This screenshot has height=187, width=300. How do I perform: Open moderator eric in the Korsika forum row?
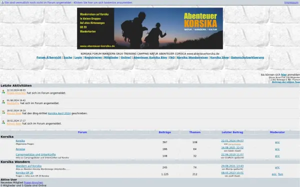pyautogui.click(x=277, y=142)
